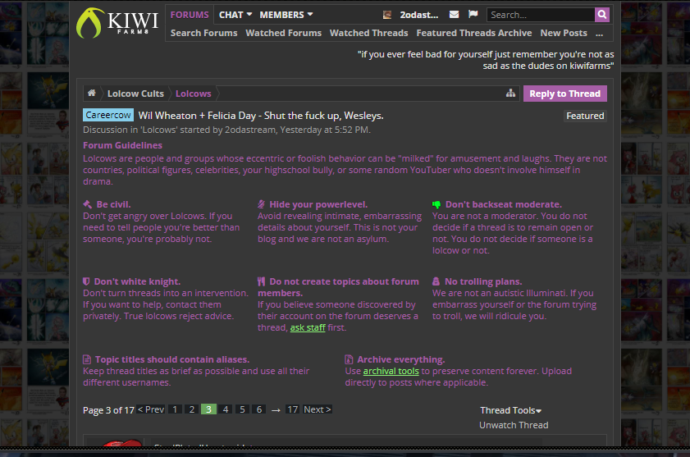
Task: Open Search Forums
Action: coord(203,33)
